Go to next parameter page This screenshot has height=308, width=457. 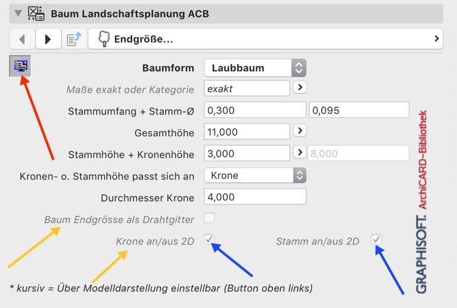pyautogui.click(x=47, y=39)
